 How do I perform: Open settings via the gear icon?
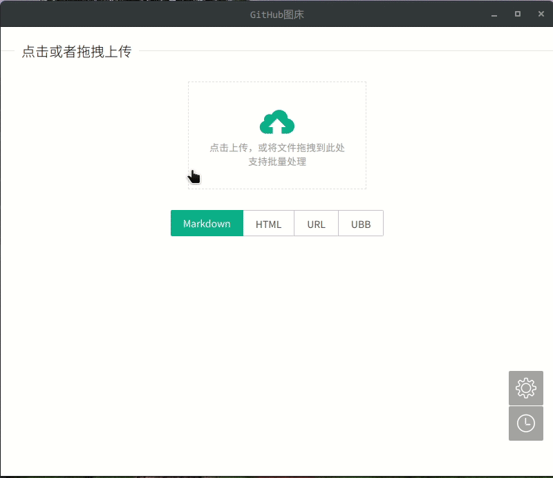click(525, 388)
